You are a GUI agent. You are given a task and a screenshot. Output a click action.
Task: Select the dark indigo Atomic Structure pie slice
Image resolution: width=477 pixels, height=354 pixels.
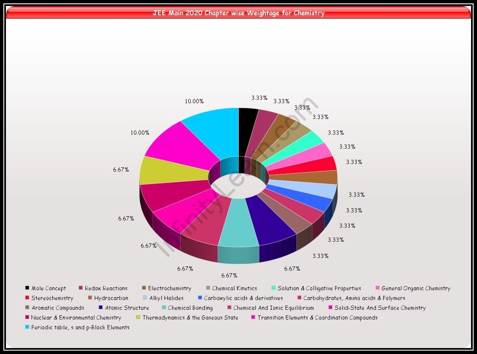(x=268, y=221)
